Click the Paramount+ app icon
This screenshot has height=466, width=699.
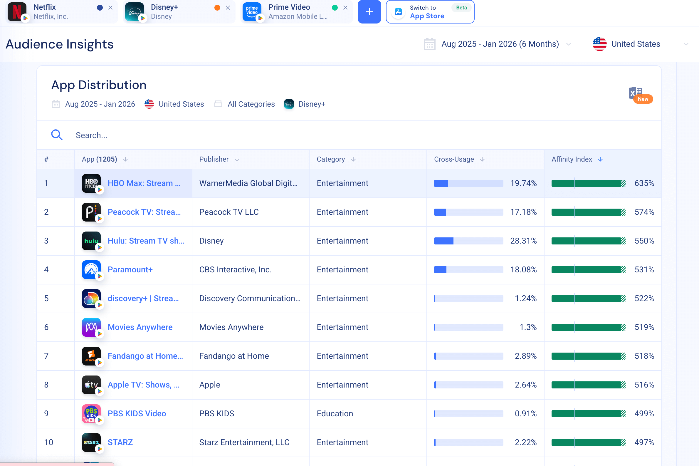point(91,270)
